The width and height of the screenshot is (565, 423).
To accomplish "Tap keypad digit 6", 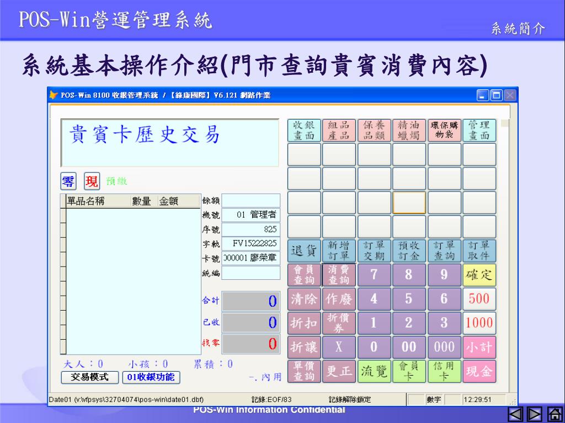I will tap(444, 299).
